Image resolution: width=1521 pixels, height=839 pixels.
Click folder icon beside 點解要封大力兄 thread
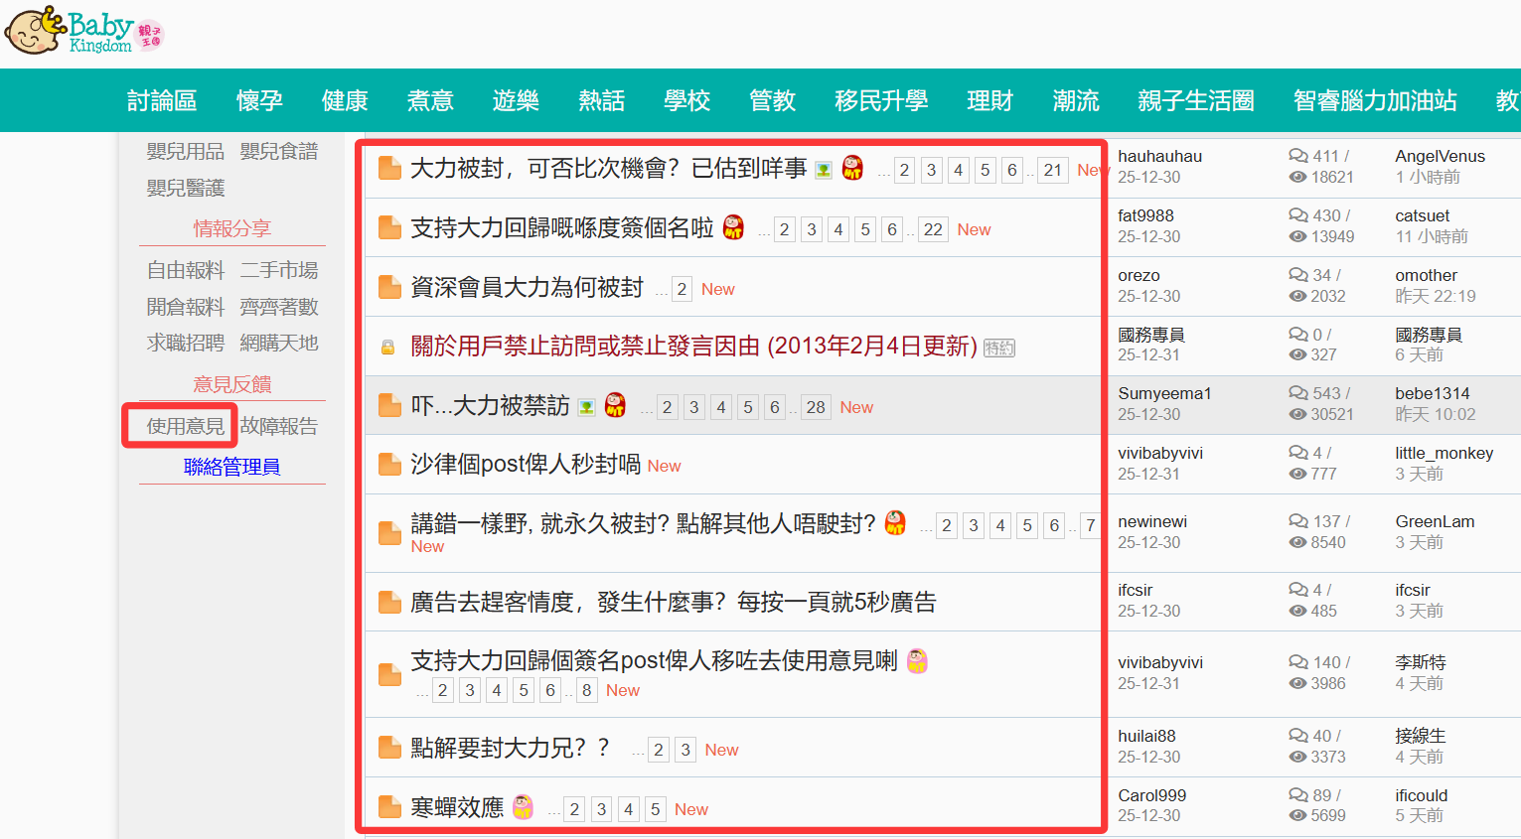click(x=389, y=748)
